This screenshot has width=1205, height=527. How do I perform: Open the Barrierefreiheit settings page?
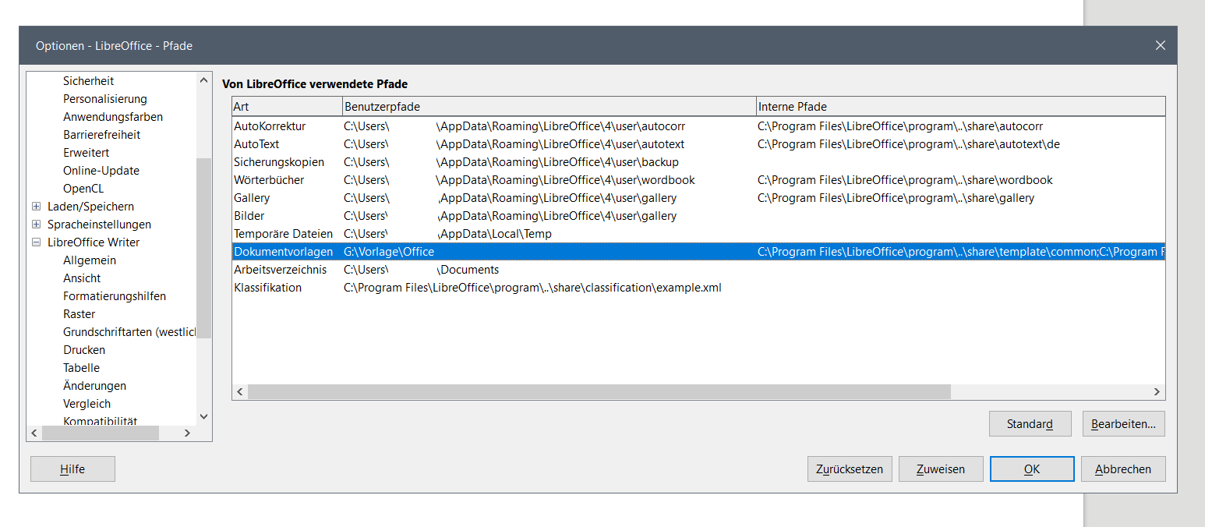102,135
